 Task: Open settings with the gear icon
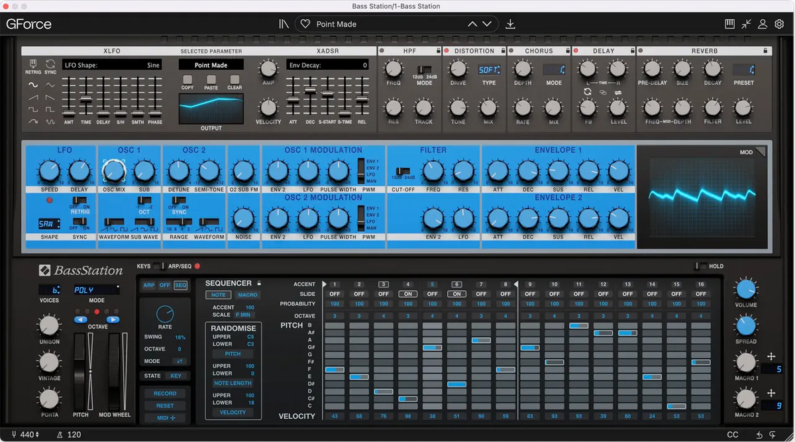pyautogui.click(x=779, y=24)
